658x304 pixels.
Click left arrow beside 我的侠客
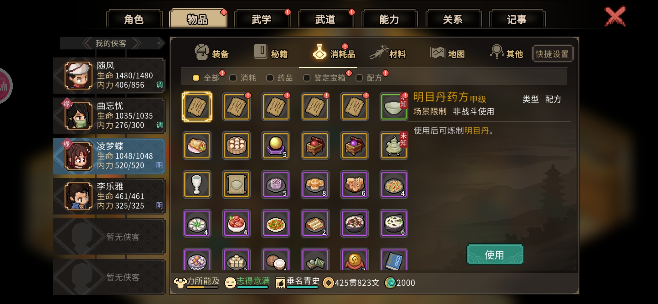[87, 43]
